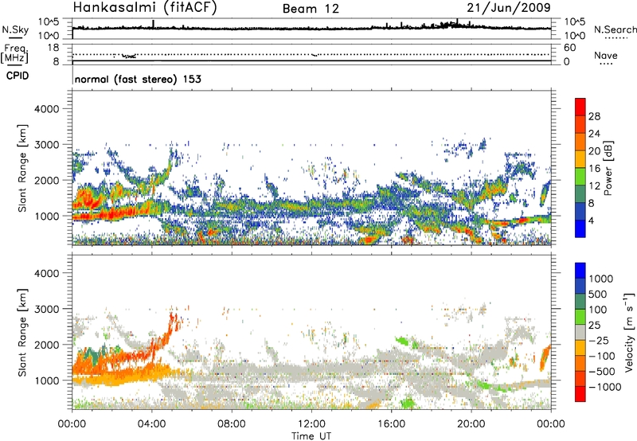Click the Slant Range label of power panel
This screenshot has height=441, width=637.
(22, 168)
